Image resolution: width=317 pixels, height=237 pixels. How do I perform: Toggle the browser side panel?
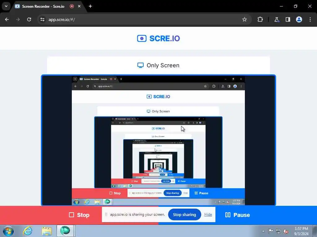(288, 19)
